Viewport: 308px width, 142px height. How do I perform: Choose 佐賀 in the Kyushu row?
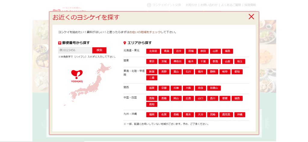pyautogui.click(x=164, y=115)
